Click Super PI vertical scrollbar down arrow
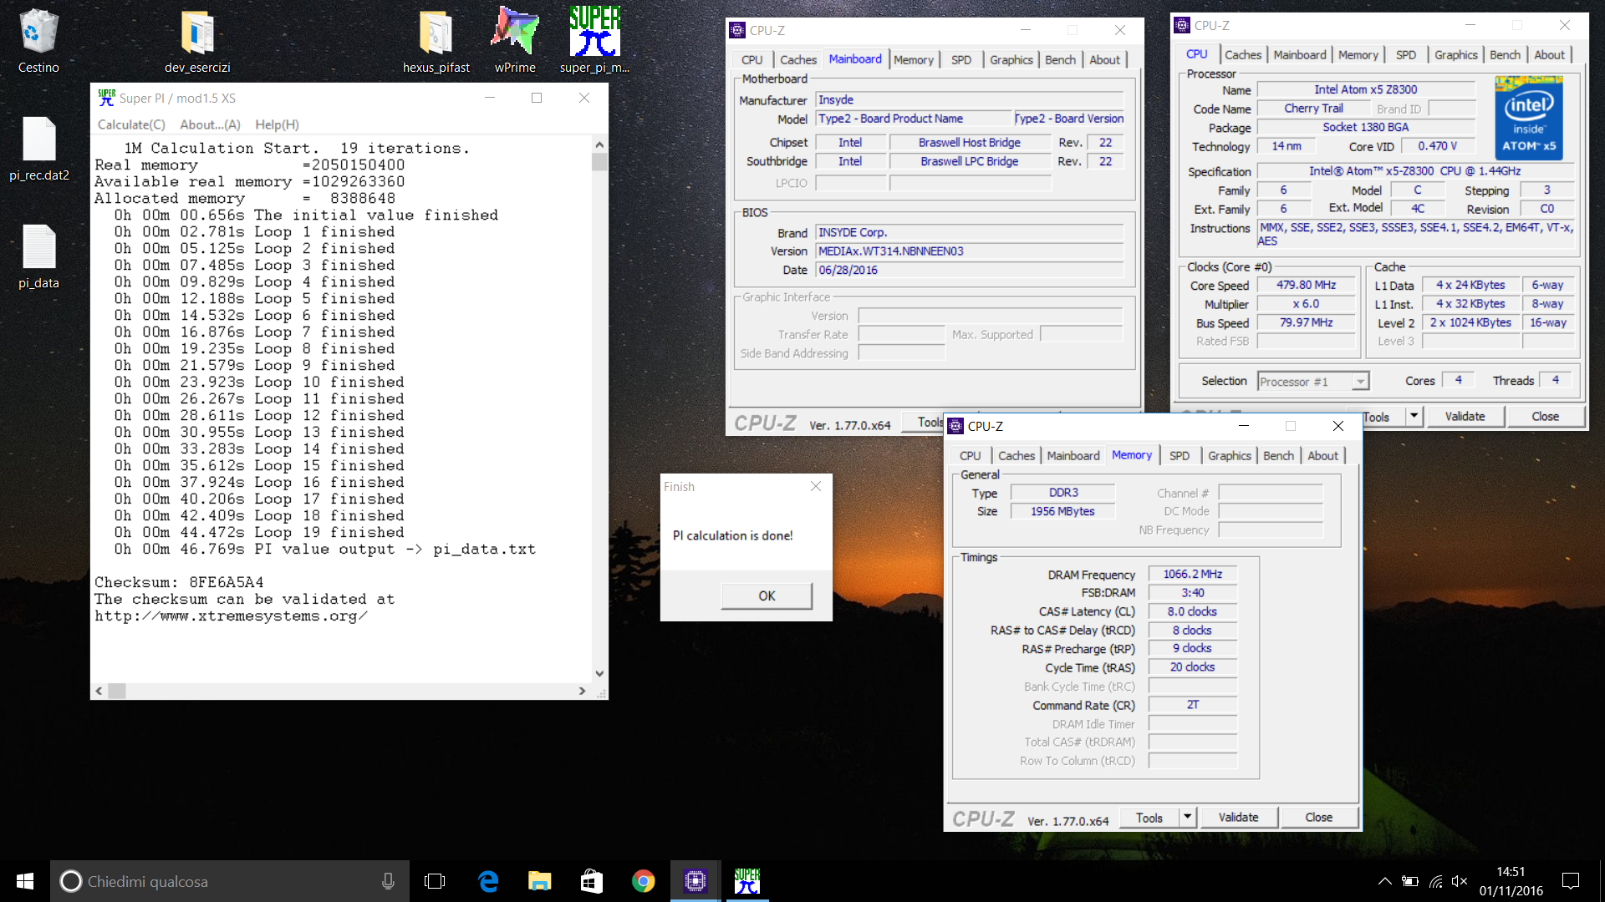 pyautogui.click(x=599, y=673)
